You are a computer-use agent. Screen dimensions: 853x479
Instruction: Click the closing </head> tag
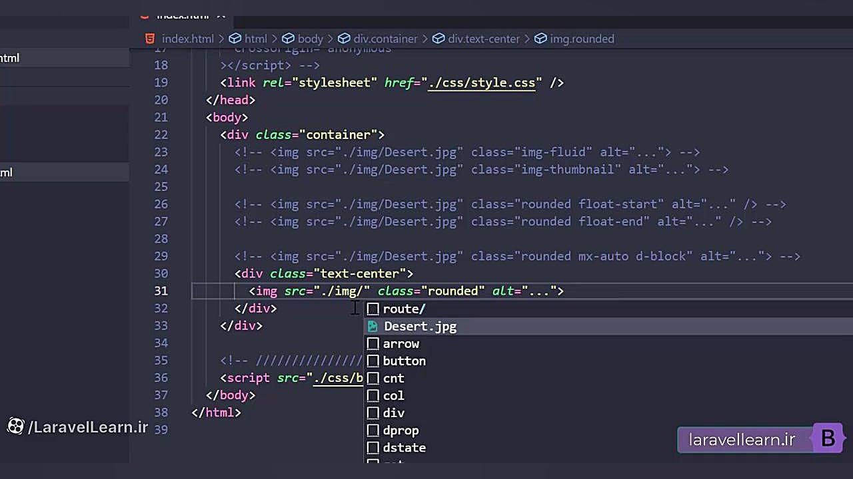(231, 100)
